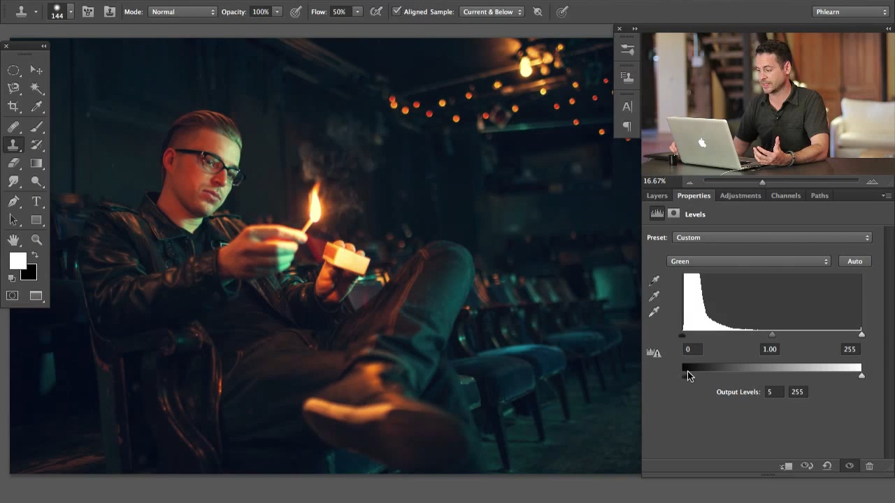Viewport: 895px width, 503px height.
Task: Select the Healing Brush tool
Action: pyautogui.click(x=13, y=127)
